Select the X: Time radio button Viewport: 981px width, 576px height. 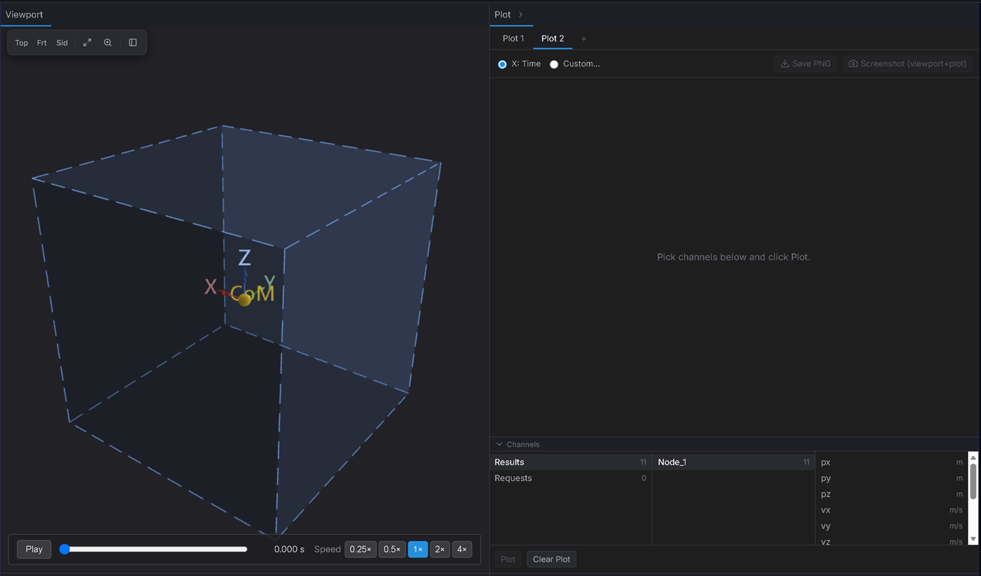502,64
